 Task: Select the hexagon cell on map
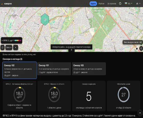click(45, 19)
